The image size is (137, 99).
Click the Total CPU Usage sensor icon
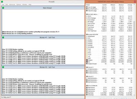[87, 11]
